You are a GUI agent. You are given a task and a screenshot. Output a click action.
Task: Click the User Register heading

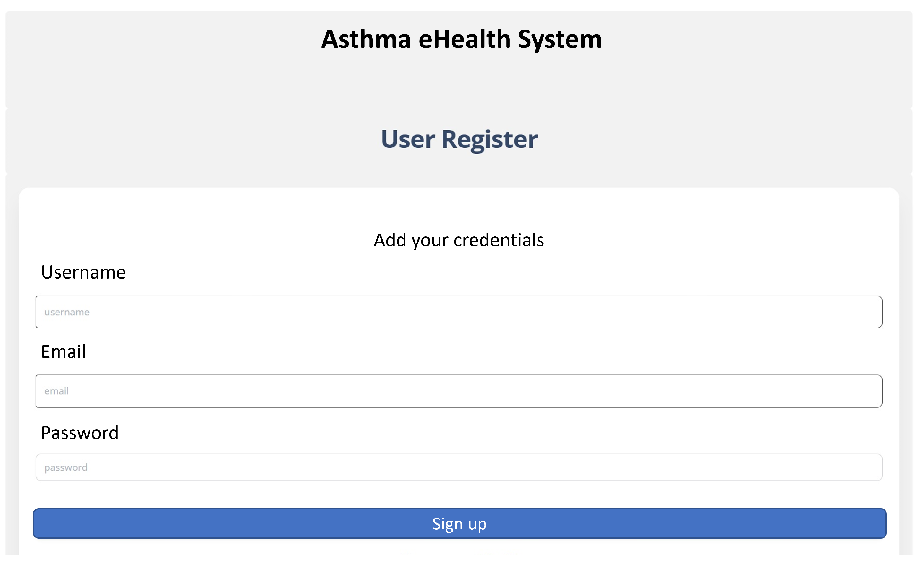point(459,139)
